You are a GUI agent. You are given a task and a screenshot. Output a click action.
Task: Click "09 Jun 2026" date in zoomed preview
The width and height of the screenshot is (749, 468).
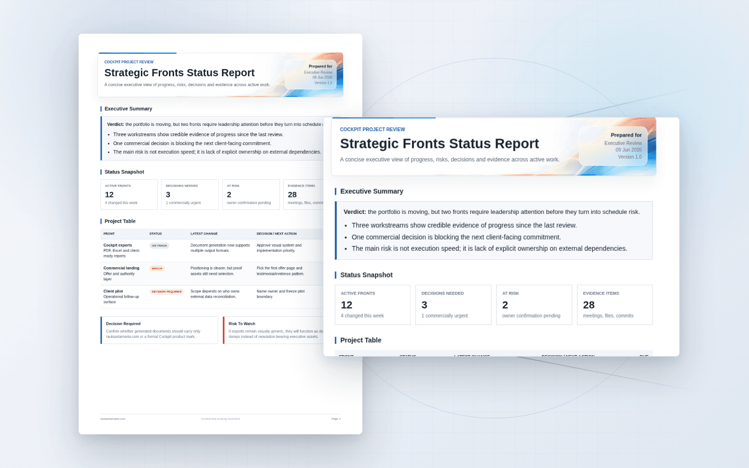pyautogui.click(x=628, y=150)
